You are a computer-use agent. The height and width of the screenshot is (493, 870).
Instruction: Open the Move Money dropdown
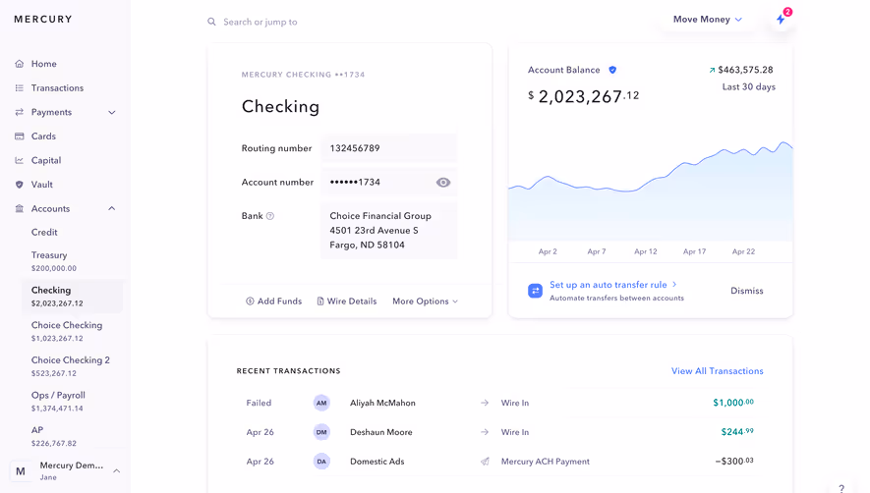point(708,20)
